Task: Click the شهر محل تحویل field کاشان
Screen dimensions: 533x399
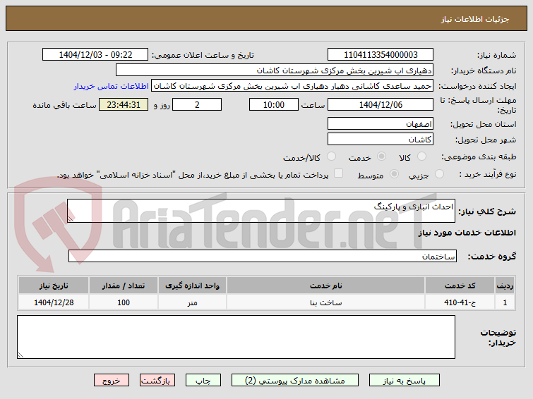Action: [x=381, y=139]
